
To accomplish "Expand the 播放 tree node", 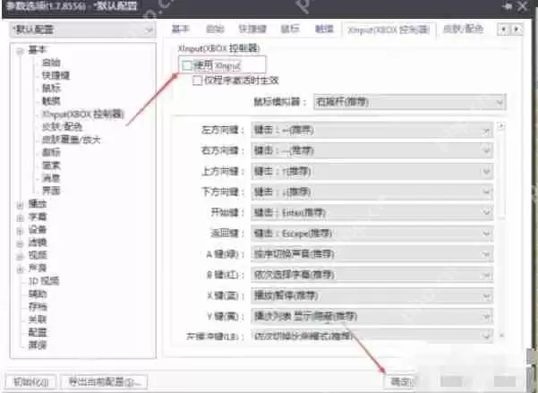I will [x=20, y=205].
